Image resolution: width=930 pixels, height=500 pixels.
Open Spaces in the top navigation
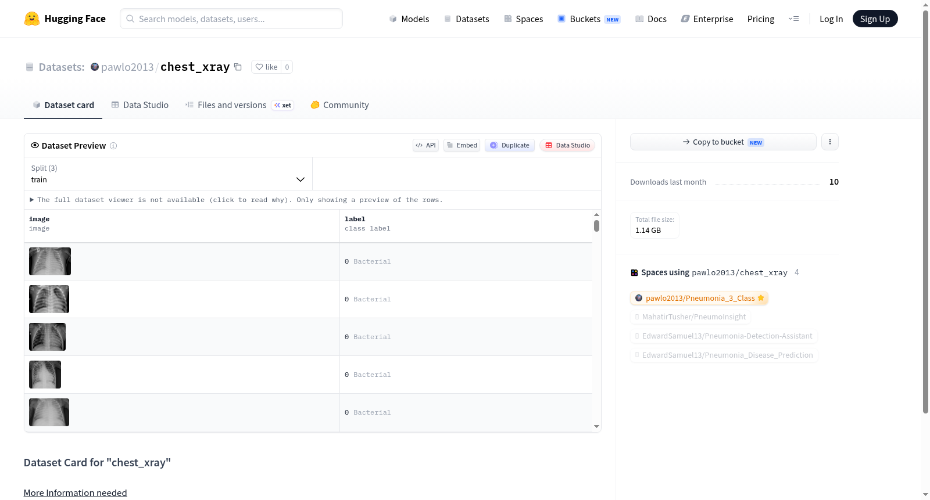coord(523,19)
